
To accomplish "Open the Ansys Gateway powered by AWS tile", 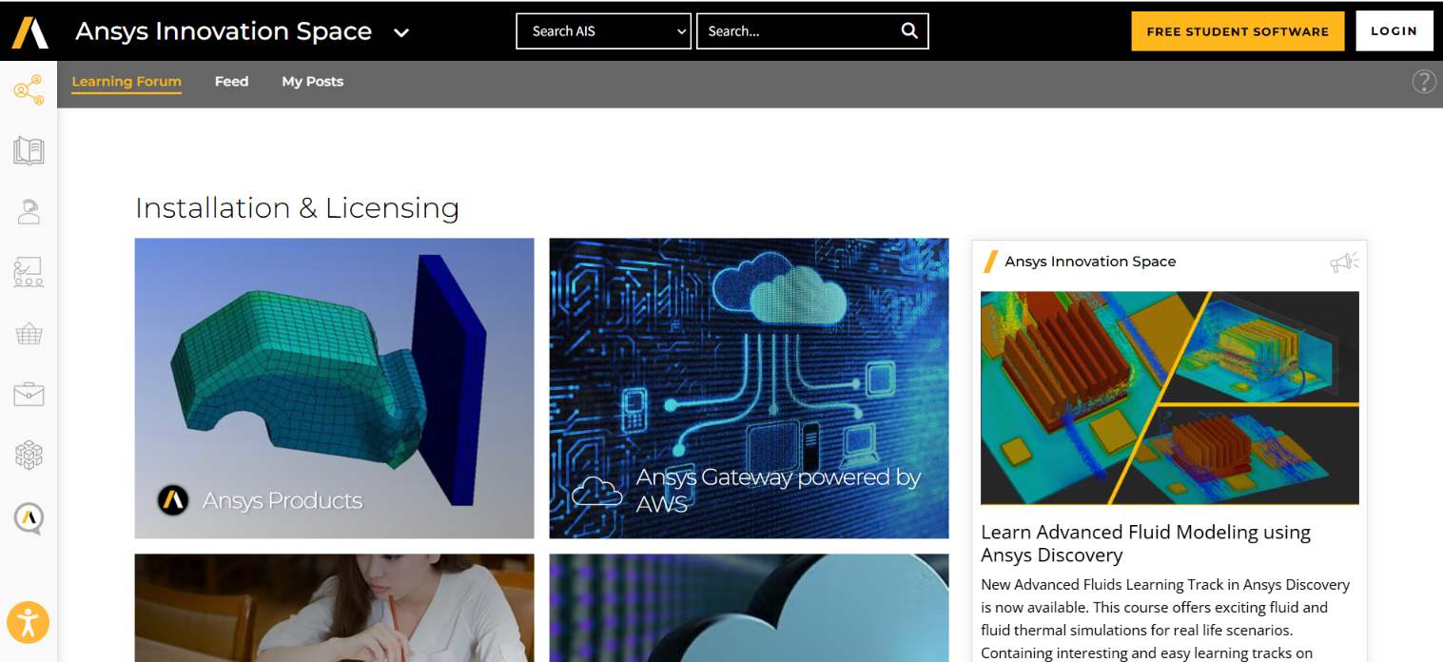I will click(749, 388).
